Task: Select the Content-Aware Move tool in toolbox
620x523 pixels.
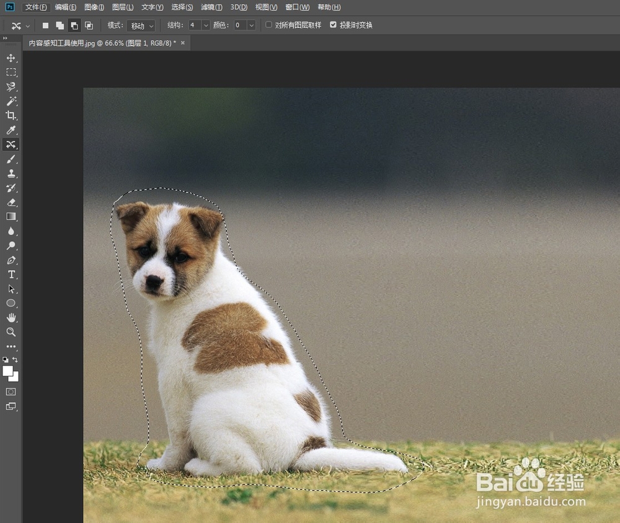Action: pyautogui.click(x=11, y=144)
